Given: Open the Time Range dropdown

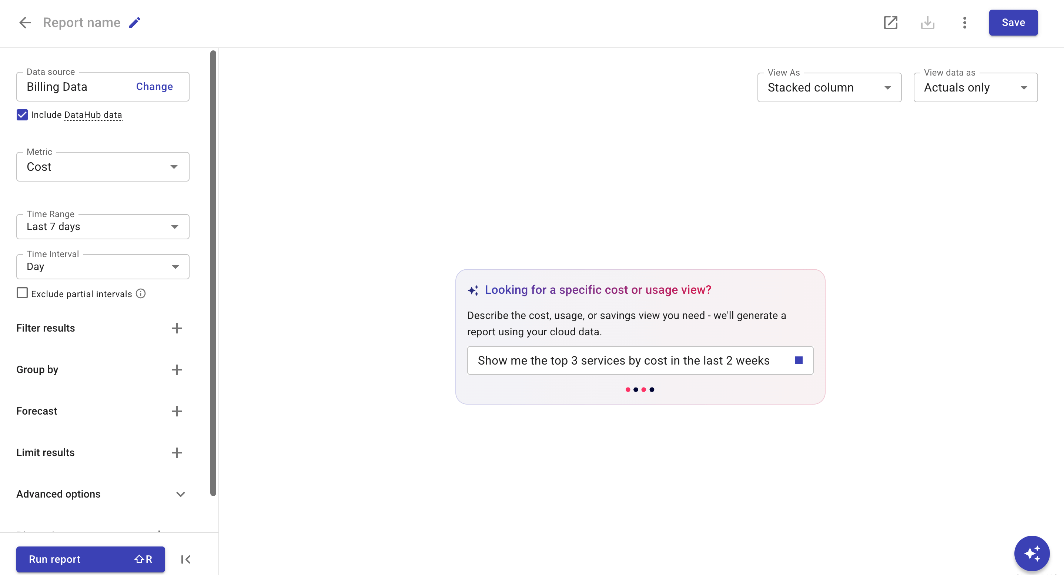Looking at the screenshot, I should pyautogui.click(x=103, y=226).
